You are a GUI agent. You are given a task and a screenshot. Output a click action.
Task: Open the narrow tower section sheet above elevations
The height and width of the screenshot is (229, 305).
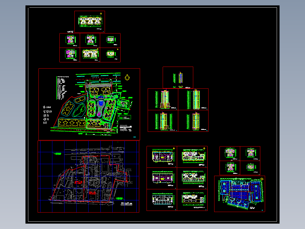178,78
